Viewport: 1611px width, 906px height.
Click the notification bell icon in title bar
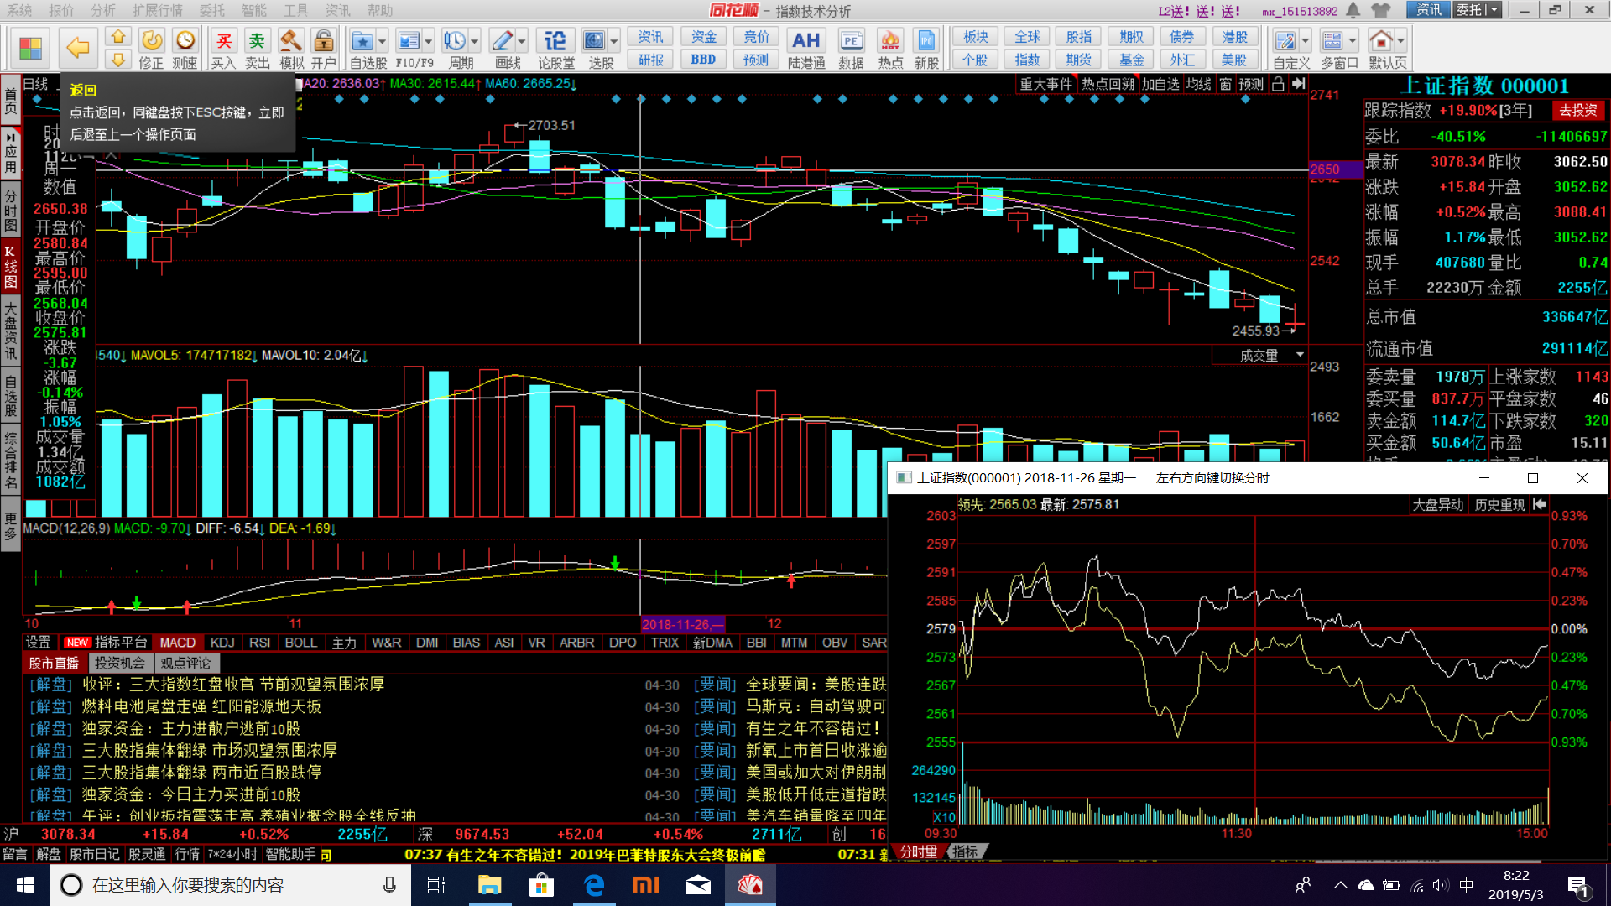coord(1353,10)
